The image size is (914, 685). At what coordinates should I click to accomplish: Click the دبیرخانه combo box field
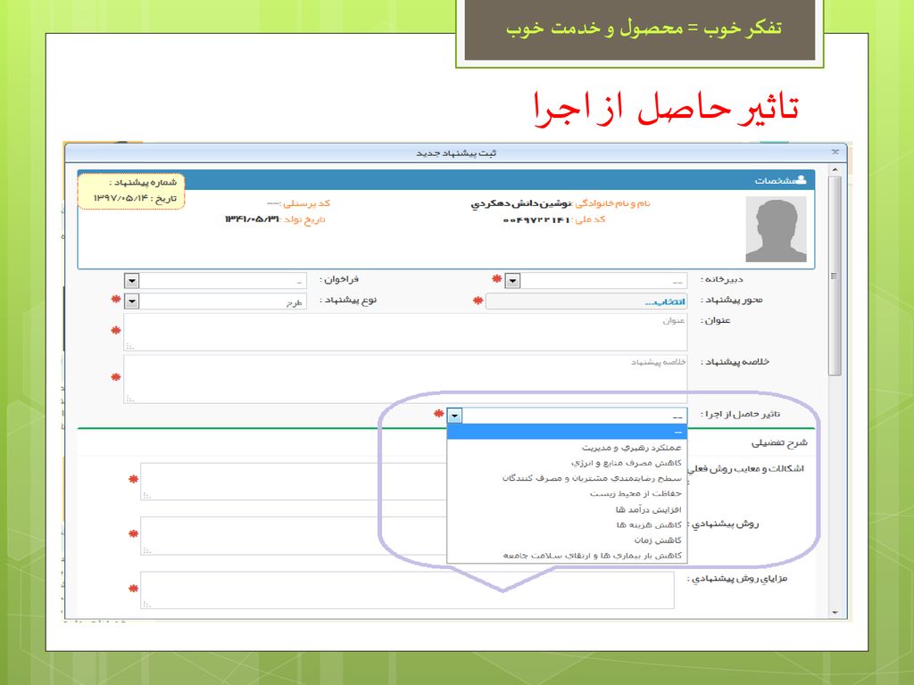tap(596, 281)
